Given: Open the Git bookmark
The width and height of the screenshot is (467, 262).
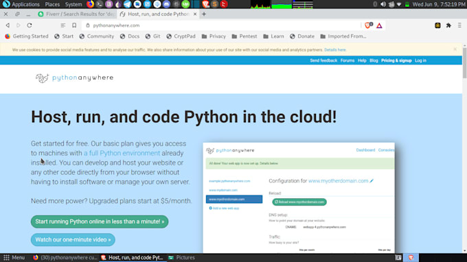Looking at the screenshot, I should coord(152,36).
